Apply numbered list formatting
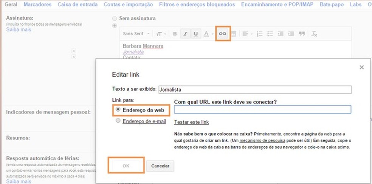 click(260, 34)
